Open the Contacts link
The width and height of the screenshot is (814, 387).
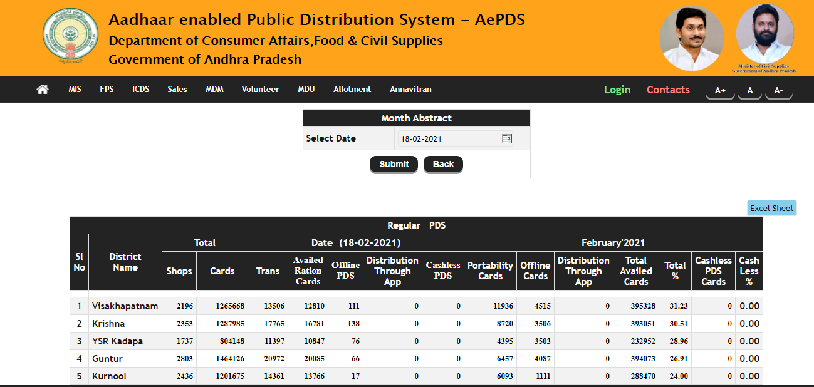pos(668,90)
